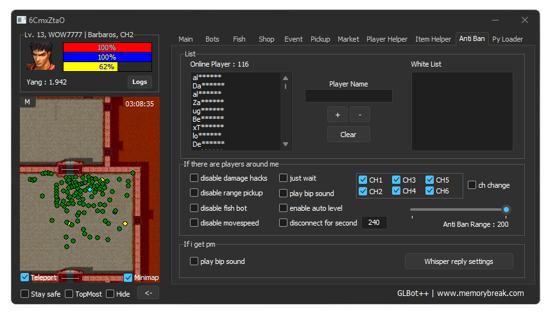This screenshot has height=312, width=548.
Task: Toggle the TopMost checkbox
Action: [x=69, y=294]
